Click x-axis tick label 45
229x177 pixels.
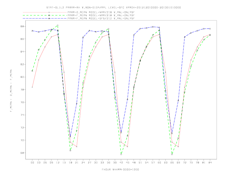coord(128,163)
